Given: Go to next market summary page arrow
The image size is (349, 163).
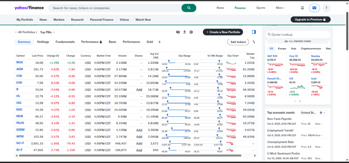Looking at the screenshot, I should [300, 101].
